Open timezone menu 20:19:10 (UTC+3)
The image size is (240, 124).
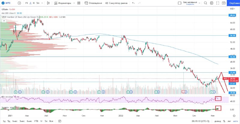[x=201, y=121]
